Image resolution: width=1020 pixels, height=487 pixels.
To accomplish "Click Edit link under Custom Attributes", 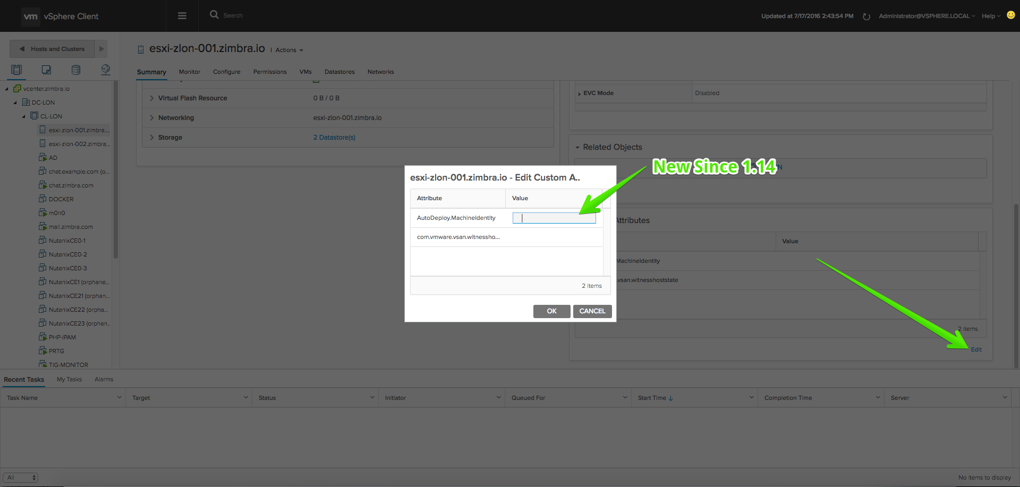I will (x=976, y=349).
